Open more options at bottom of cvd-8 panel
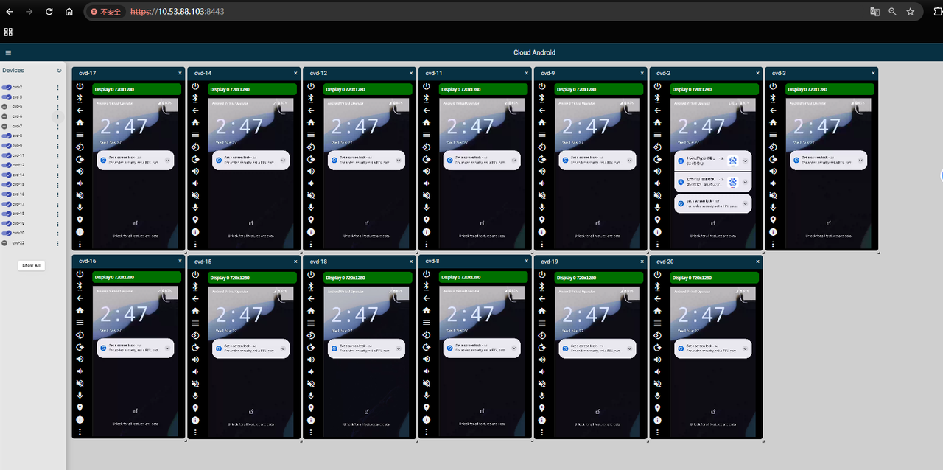The height and width of the screenshot is (470, 943). (x=427, y=431)
